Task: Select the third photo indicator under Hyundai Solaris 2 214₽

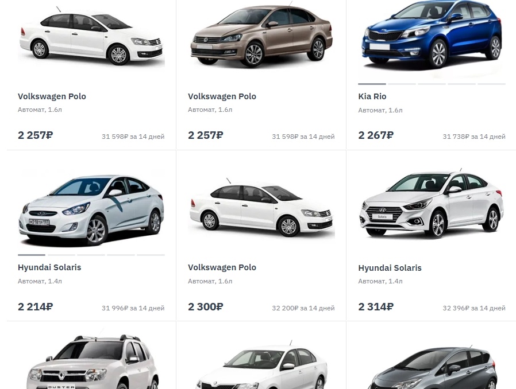Action: click(x=91, y=255)
